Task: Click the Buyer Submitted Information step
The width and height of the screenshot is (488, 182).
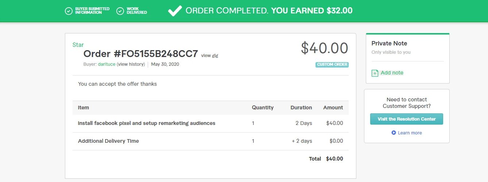Action: pyautogui.click(x=92, y=11)
